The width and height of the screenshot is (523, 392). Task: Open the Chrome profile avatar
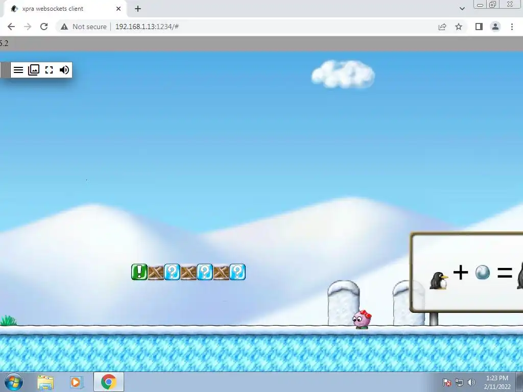(495, 27)
